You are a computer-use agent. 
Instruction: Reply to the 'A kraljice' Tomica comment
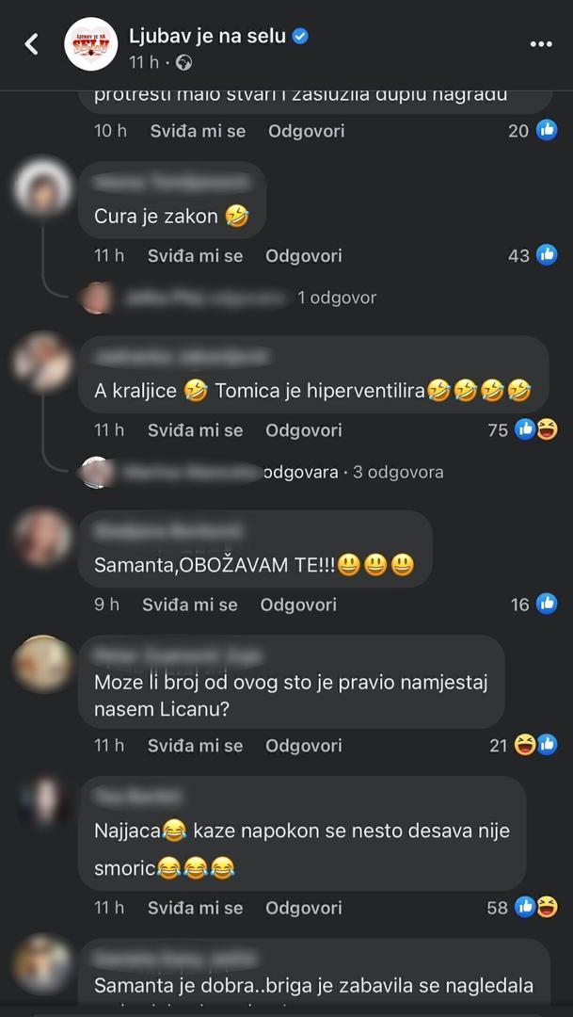click(x=303, y=430)
